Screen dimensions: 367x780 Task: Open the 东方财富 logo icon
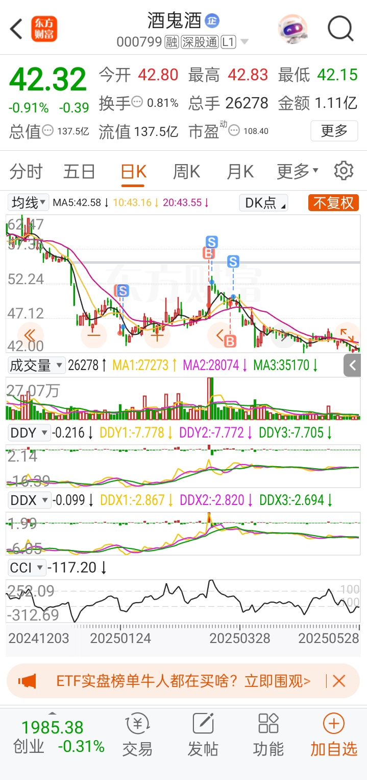click(44, 29)
